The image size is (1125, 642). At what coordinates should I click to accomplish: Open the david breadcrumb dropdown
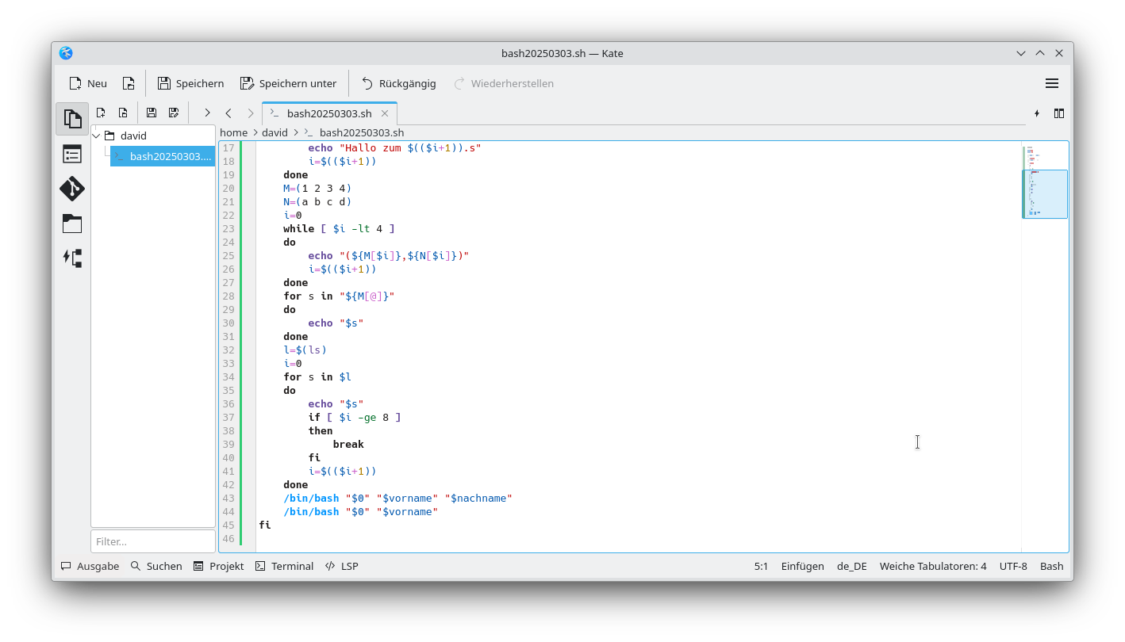[275, 132]
